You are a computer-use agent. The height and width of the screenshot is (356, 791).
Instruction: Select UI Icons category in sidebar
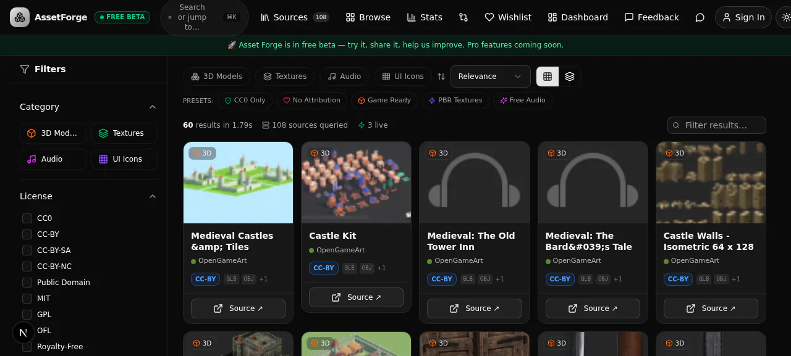[x=124, y=159]
